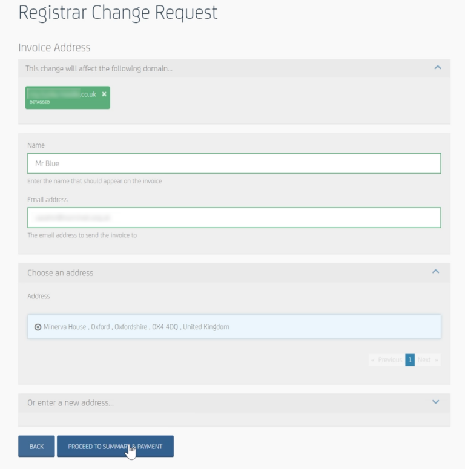The width and height of the screenshot is (465, 469).
Task: Click the Email address label
Action: click(47, 200)
